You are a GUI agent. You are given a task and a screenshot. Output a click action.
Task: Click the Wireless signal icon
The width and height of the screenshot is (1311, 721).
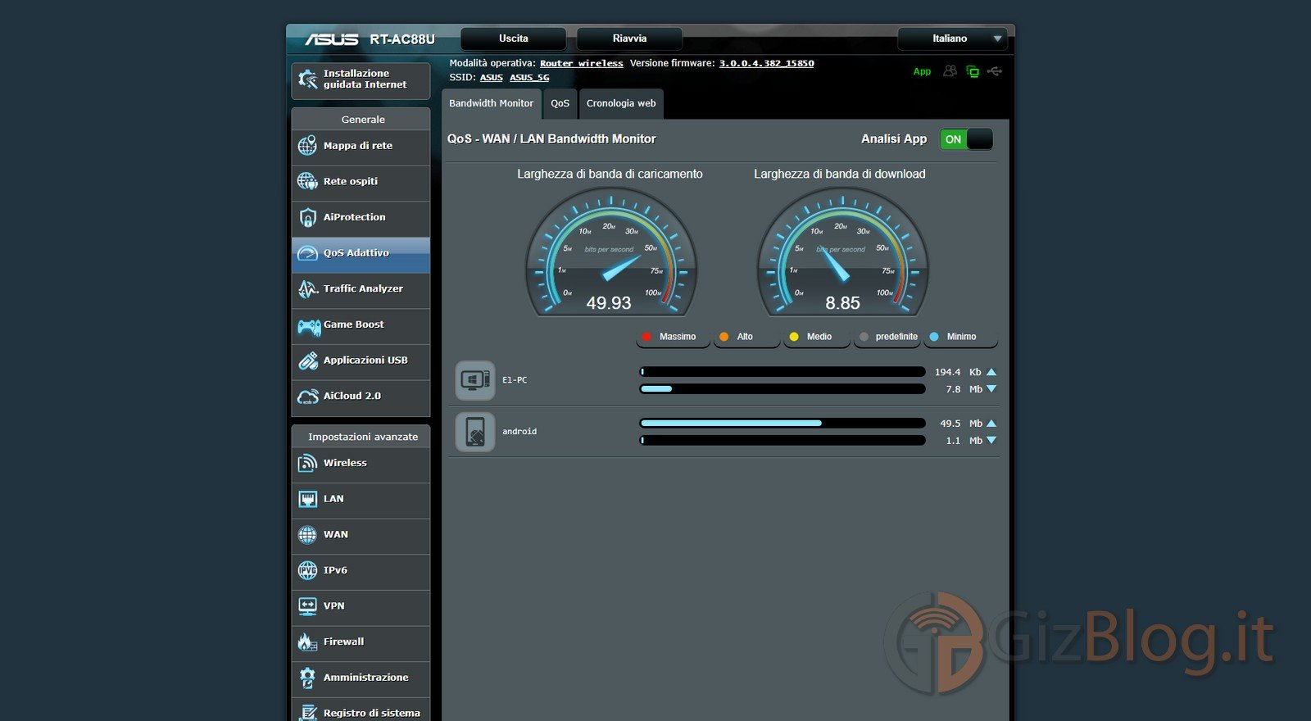coord(307,463)
